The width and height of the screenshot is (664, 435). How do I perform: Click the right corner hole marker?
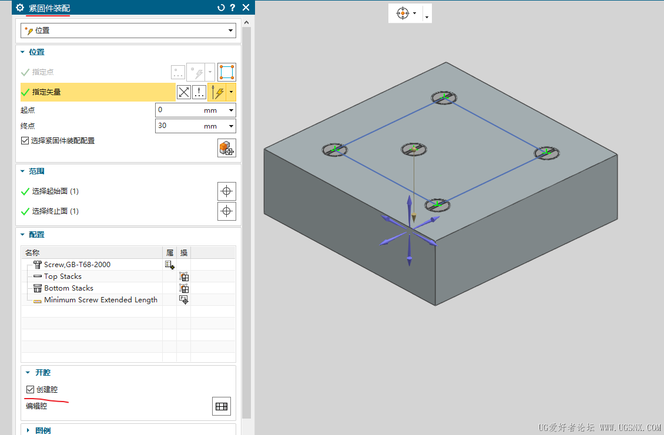coord(546,153)
